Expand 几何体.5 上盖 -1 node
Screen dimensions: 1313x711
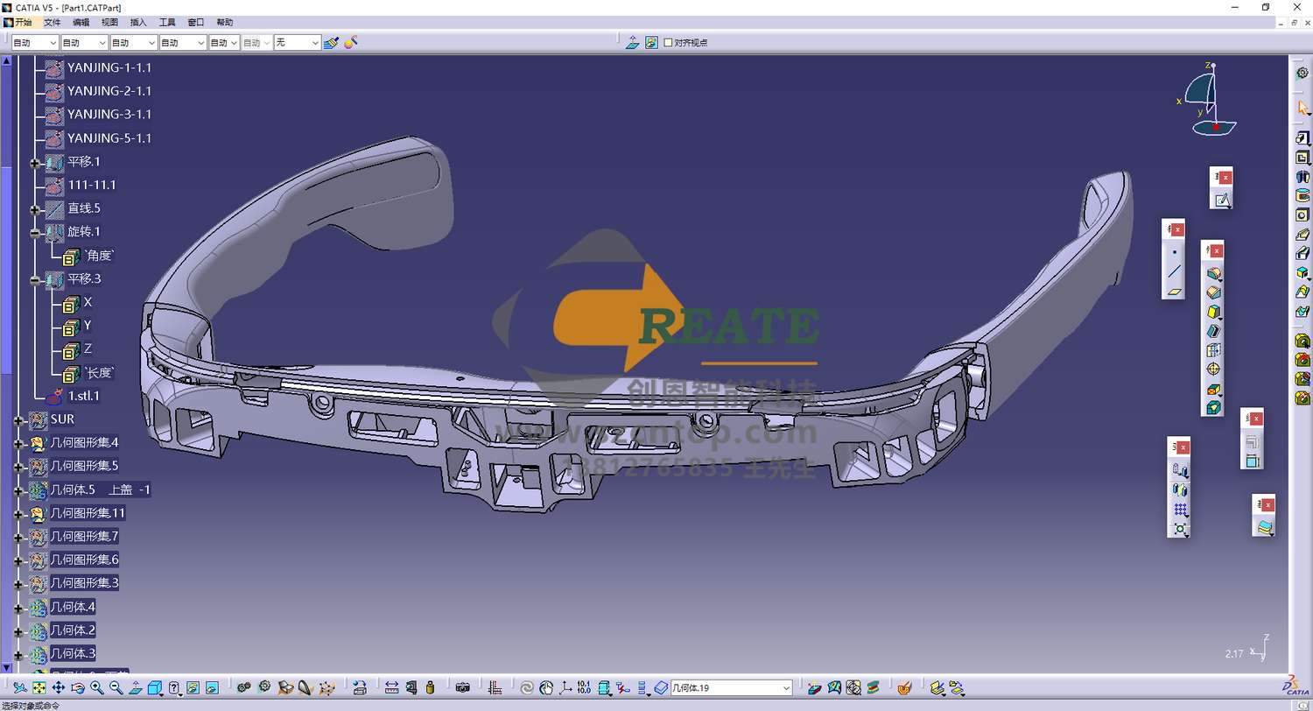pyautogui.click(x=18, y=490)
